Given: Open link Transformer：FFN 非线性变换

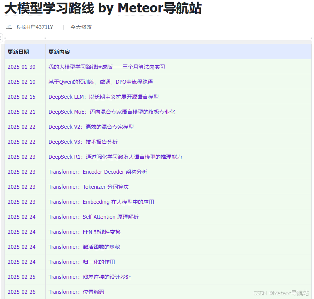Looking at the screenshot, I should [x=85, y=232].
